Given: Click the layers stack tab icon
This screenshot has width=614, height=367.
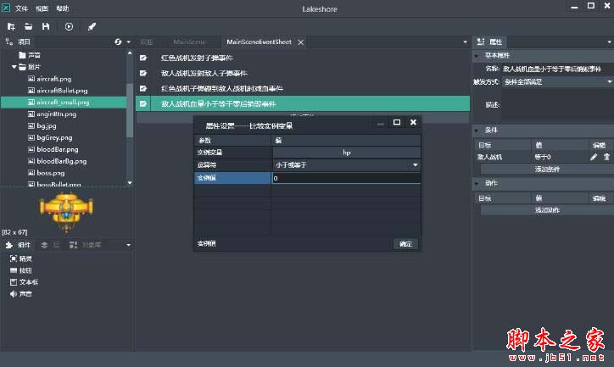Looking at the screenshot, I should (x=44, y=245).
